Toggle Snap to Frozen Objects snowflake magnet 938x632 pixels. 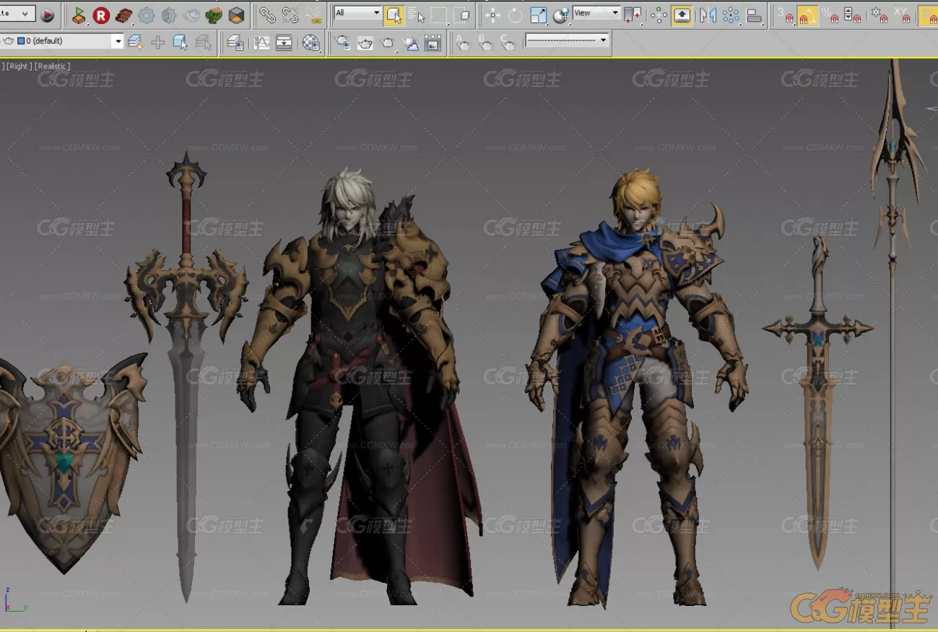point(880,15)
